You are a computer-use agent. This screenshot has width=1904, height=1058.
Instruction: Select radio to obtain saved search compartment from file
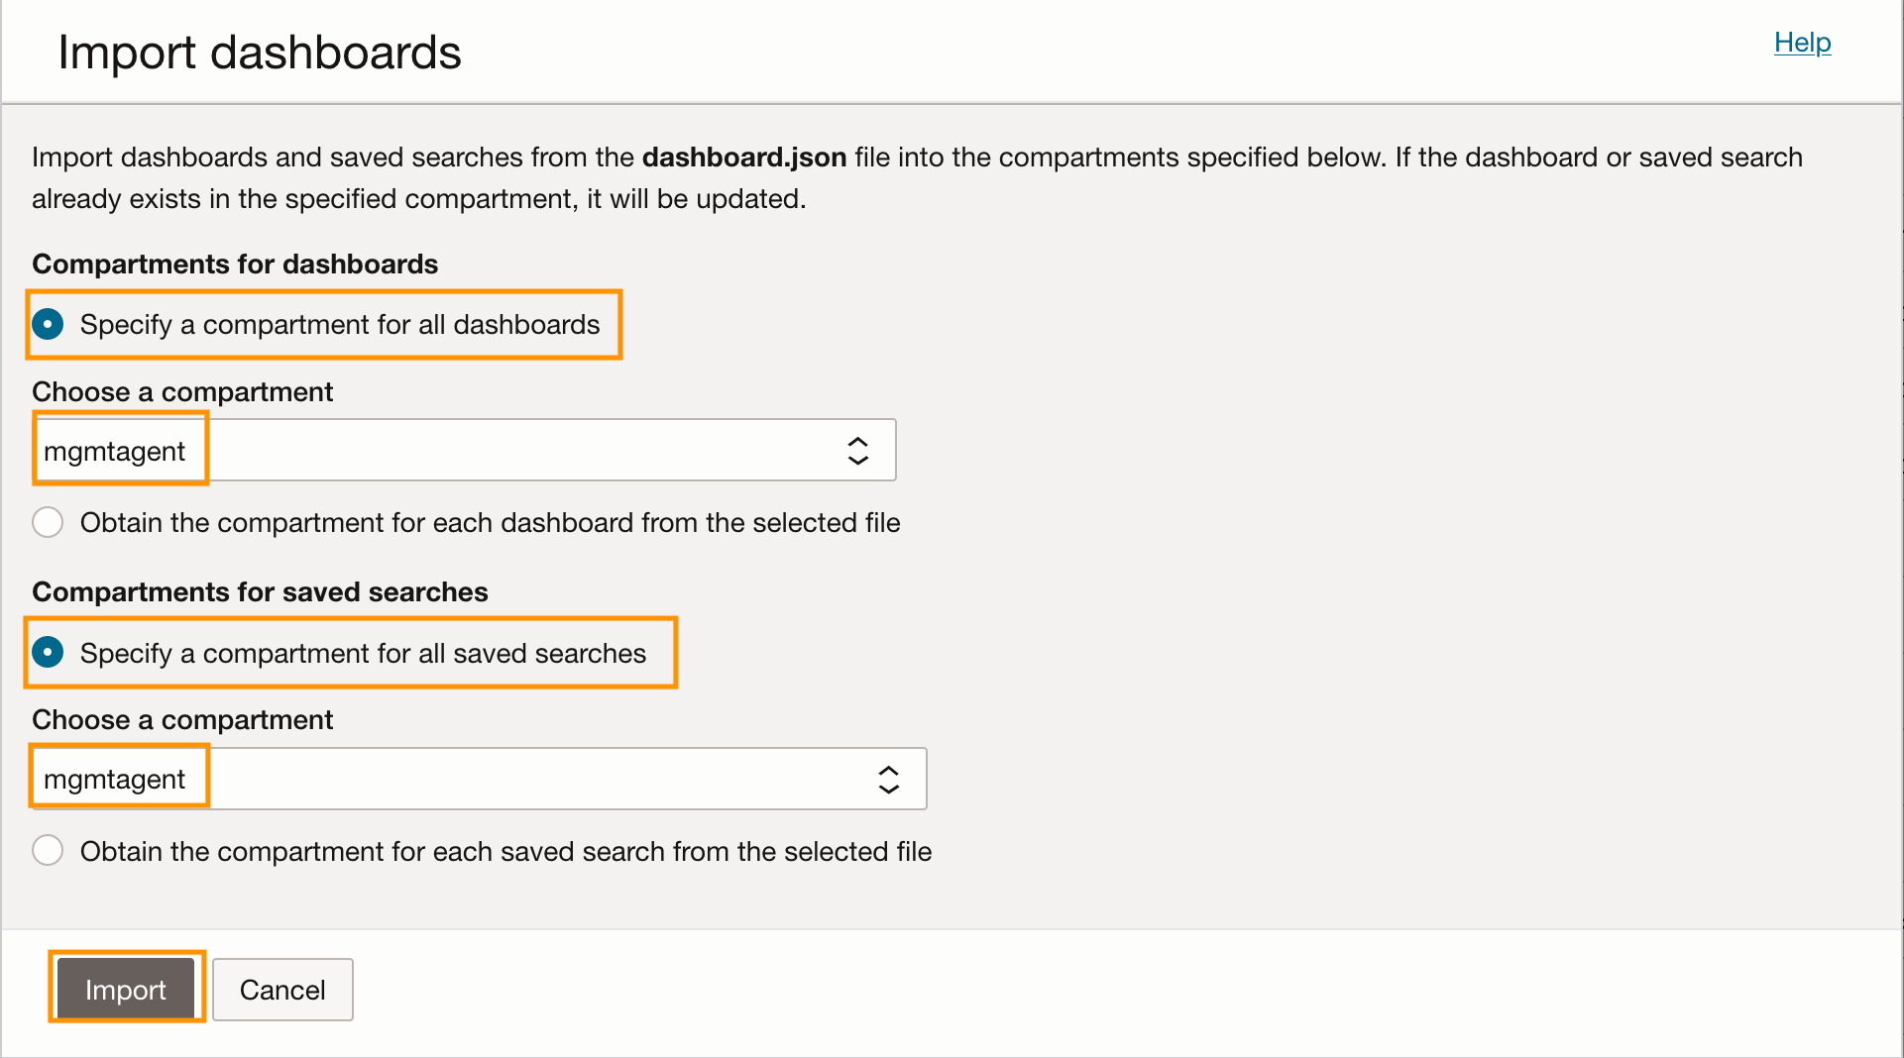pyautogui.click(x=48, y=851)
